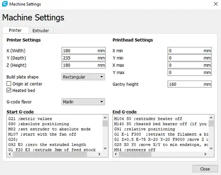Click up arrow of End G-code scrollbar
Image resolution: width=221 pixels, height=175 pixels.
point(211,118)
